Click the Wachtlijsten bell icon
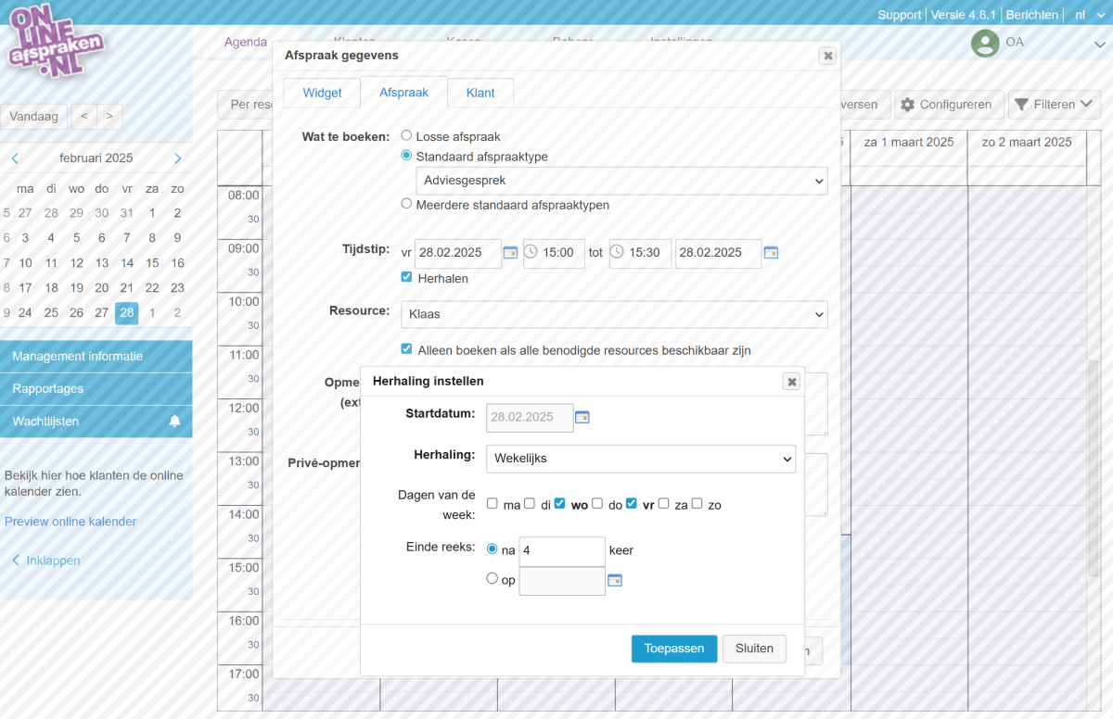 point(174,422)
